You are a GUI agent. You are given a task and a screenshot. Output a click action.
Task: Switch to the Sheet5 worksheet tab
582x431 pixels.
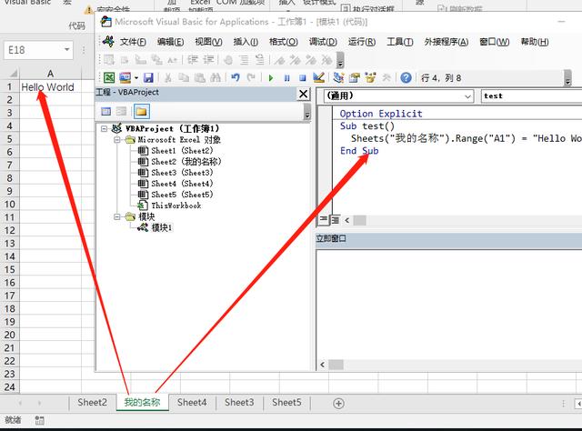click(x=286, y=403)
